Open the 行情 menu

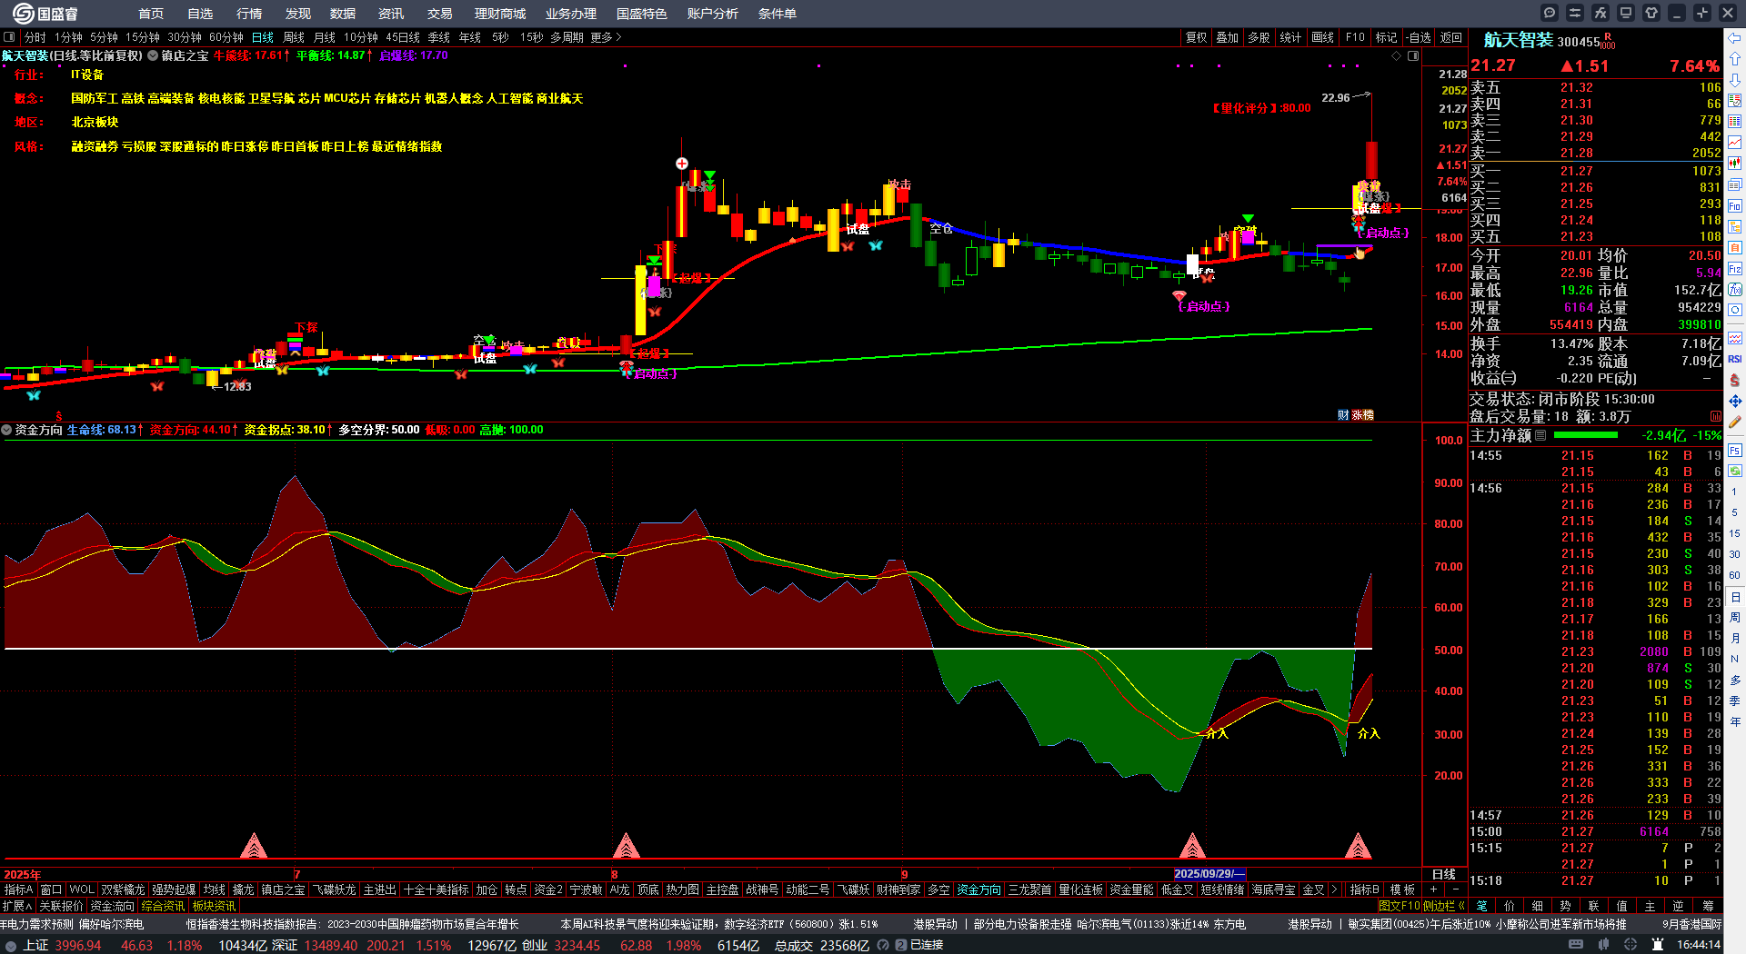pyautogui.click(x=249, y=14)
